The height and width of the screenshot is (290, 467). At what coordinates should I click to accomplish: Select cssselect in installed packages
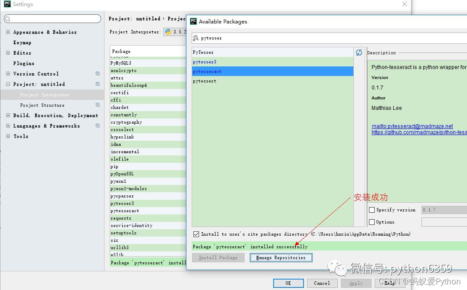pos(148,130)
